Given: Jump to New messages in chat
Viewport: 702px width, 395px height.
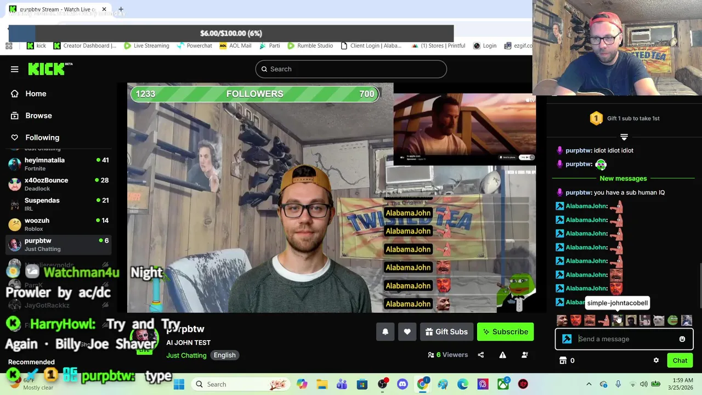Looking at the screenshot, I should (x=623, y=178).
